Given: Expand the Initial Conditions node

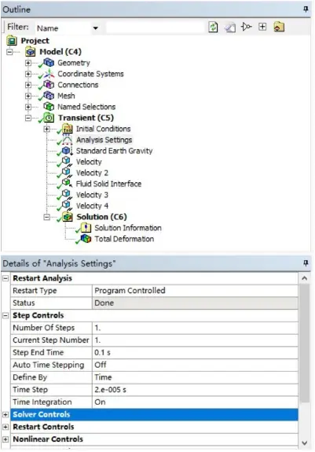Looking at the screenshot, I should pos(46,129).
